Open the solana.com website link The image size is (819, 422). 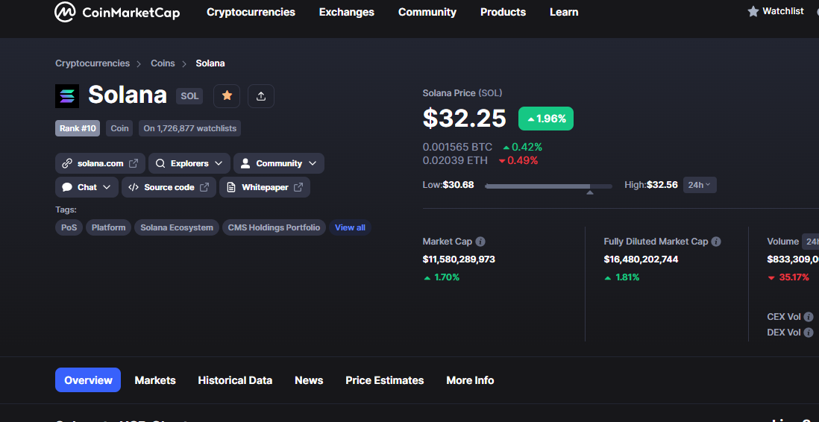[x=100, y=163]
